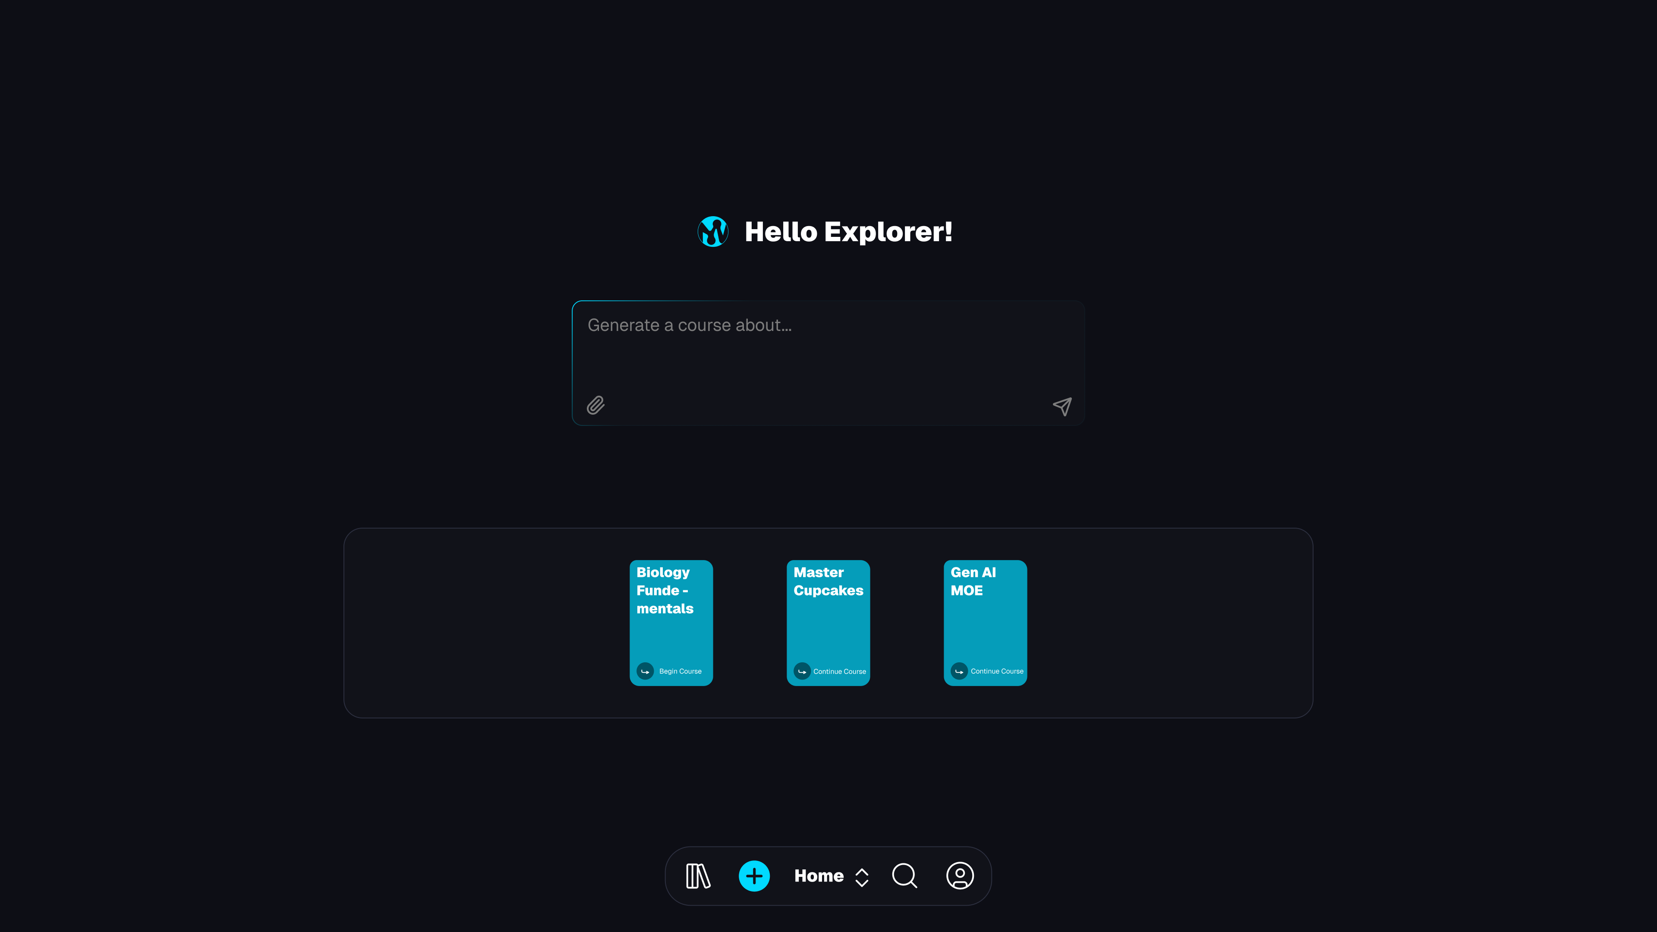Screen dimensions: 1657x932
Task: Open the user profile icon
Action: click(x=960, y=876)
